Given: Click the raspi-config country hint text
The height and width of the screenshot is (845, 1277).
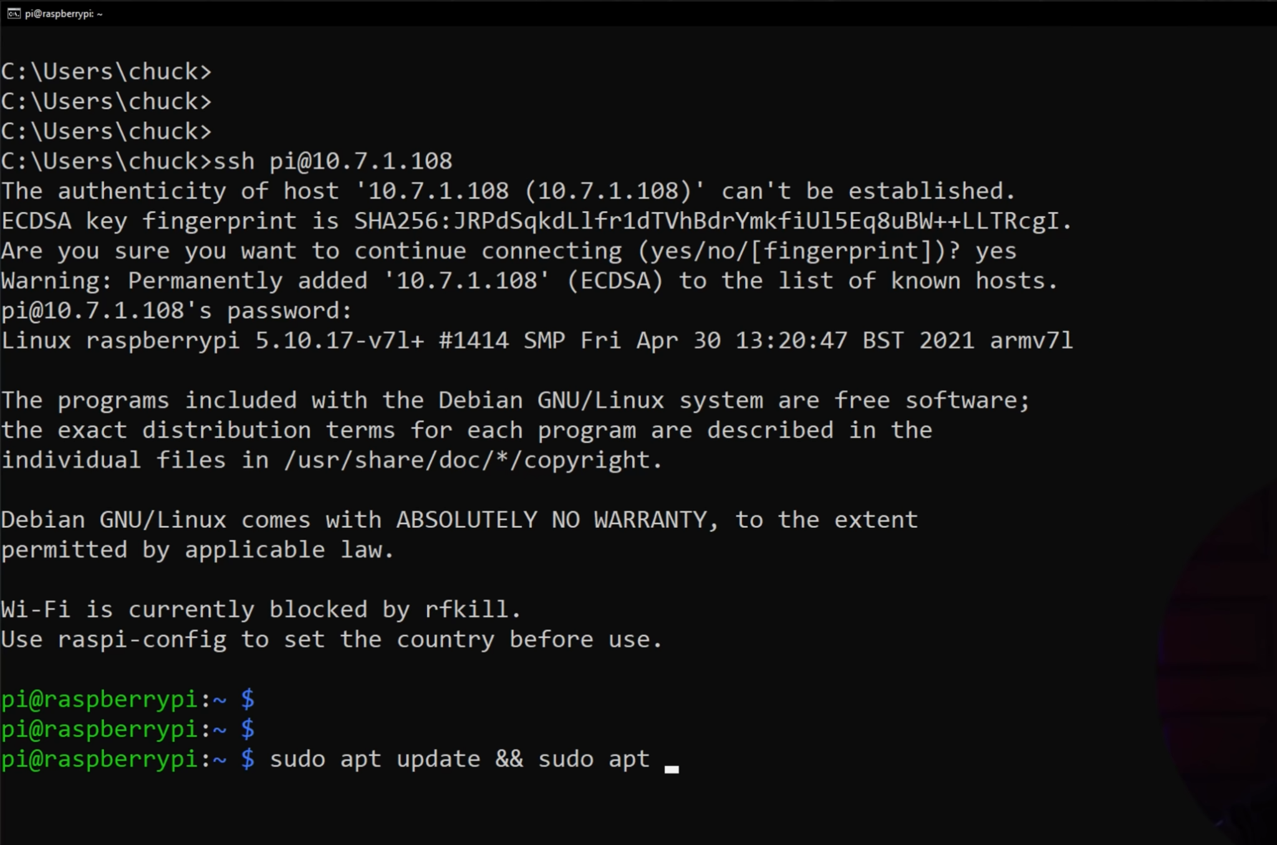Looking at the screenshot, I should click(330, 639).
